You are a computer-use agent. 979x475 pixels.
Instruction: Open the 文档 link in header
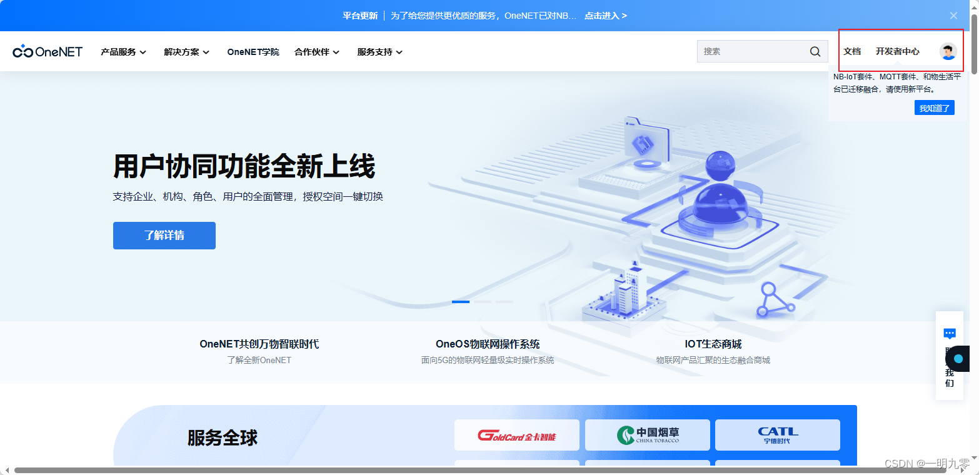pos(852,52)
